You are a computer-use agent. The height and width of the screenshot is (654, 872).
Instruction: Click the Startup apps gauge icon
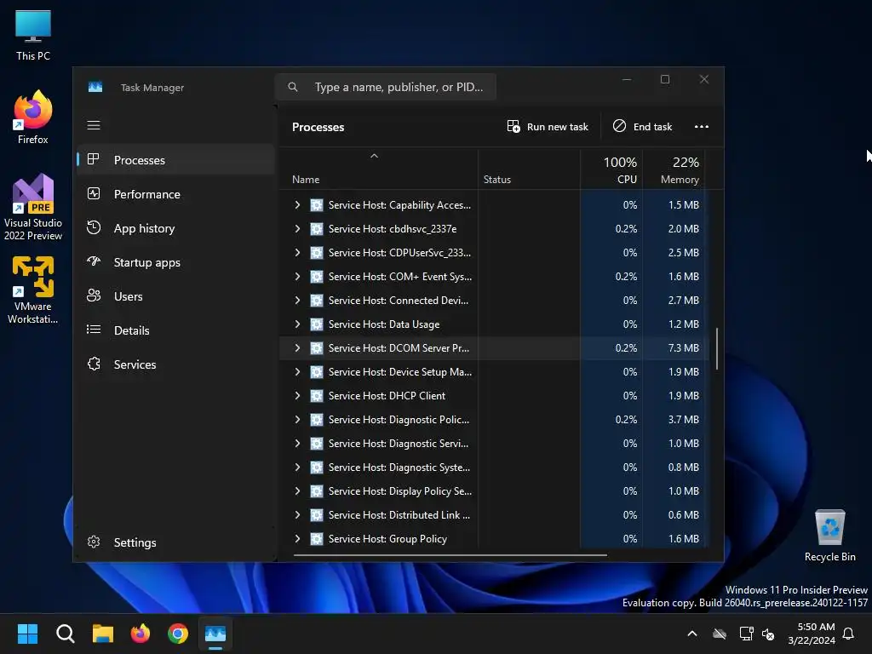94,261
